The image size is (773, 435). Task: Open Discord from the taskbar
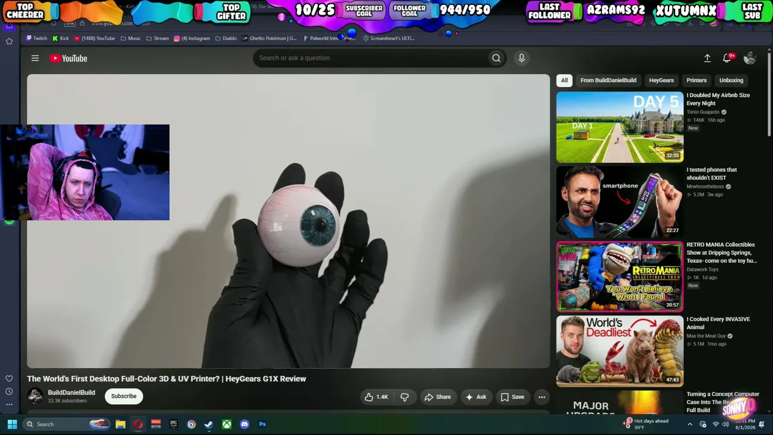[245, 424]
